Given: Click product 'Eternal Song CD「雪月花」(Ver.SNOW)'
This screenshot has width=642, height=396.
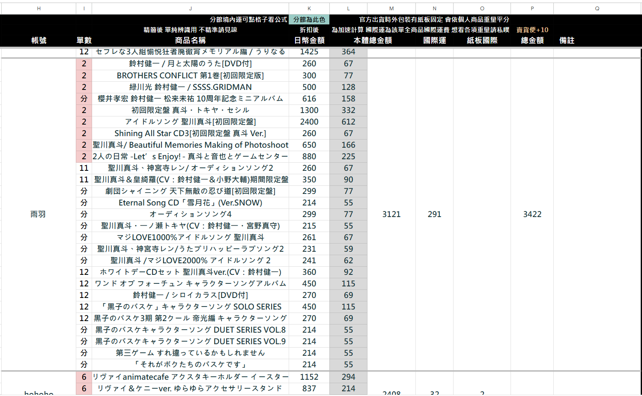Looking at the screenshot, I should 191,203.
